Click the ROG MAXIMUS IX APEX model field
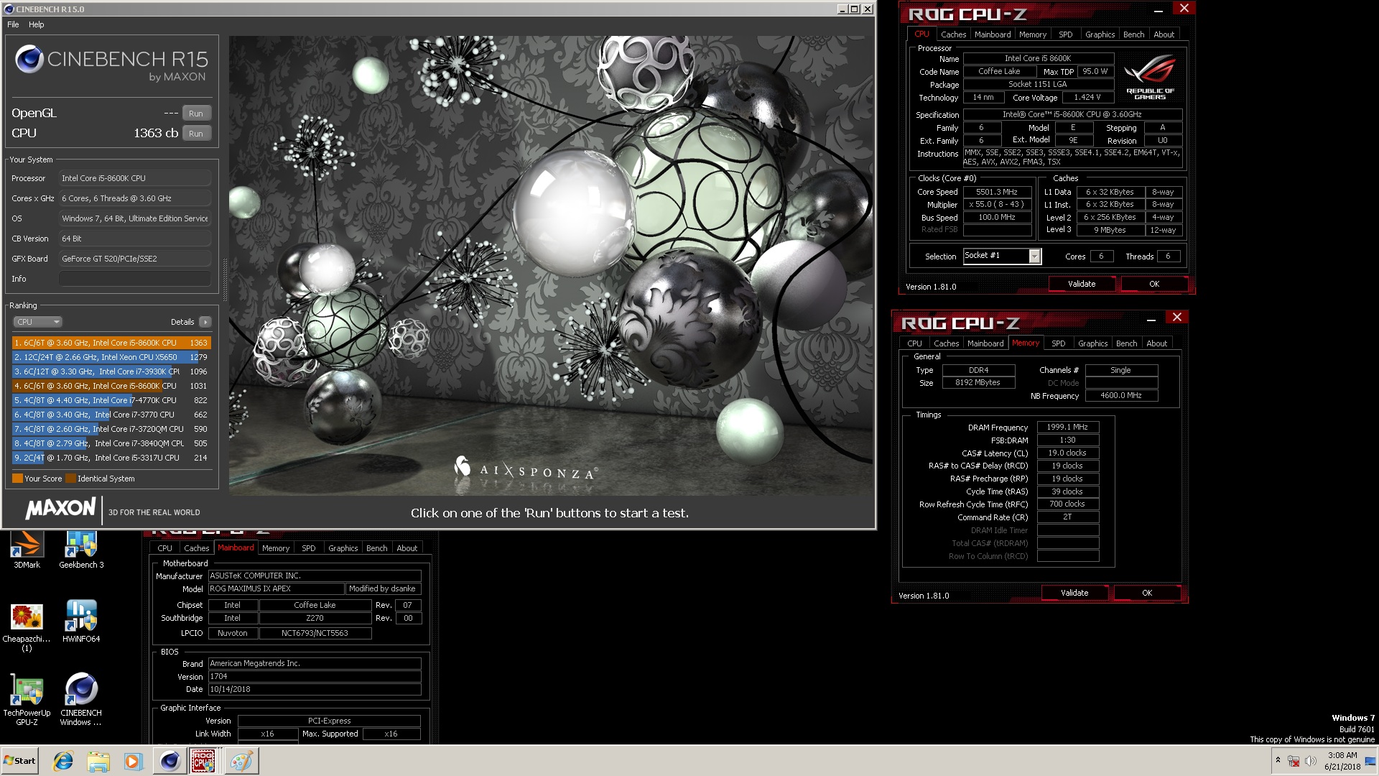The width and height of the screenshot is (1379, 776). [x=276, y=589]
